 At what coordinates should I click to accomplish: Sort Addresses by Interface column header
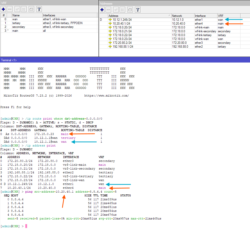coord(206,16)
